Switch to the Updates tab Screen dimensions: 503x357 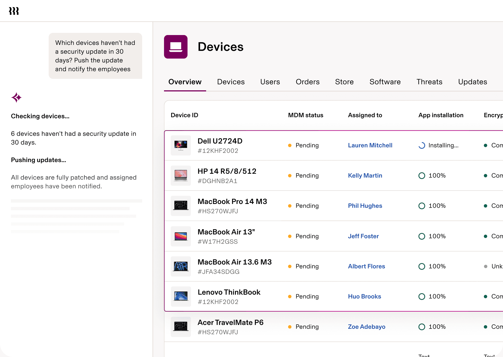473,82
